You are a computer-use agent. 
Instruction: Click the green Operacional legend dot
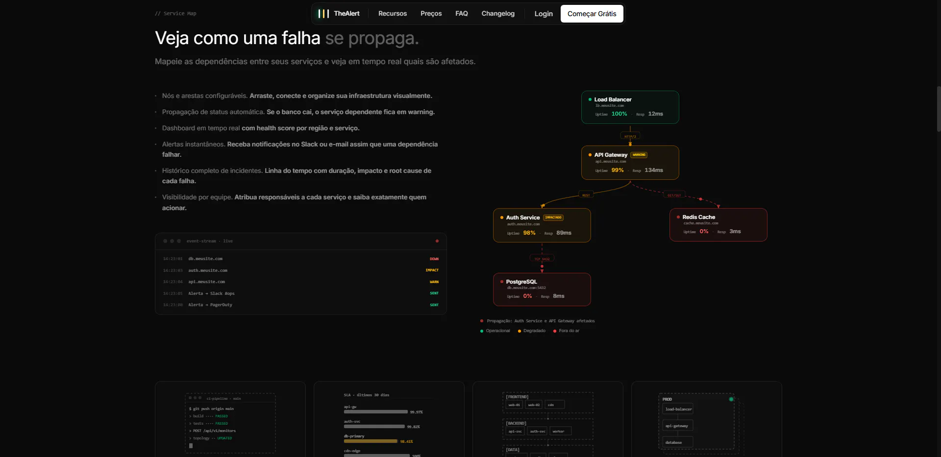pyautogui.click(x=482, y=331)
